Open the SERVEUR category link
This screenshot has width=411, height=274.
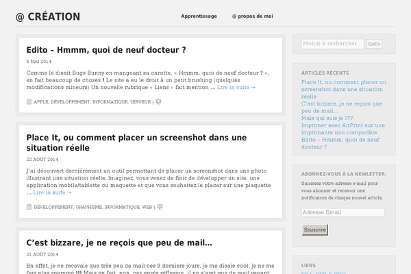[x=140, y=102]
